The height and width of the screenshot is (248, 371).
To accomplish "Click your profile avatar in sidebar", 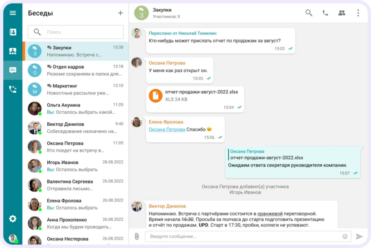I will coord(13,239).
